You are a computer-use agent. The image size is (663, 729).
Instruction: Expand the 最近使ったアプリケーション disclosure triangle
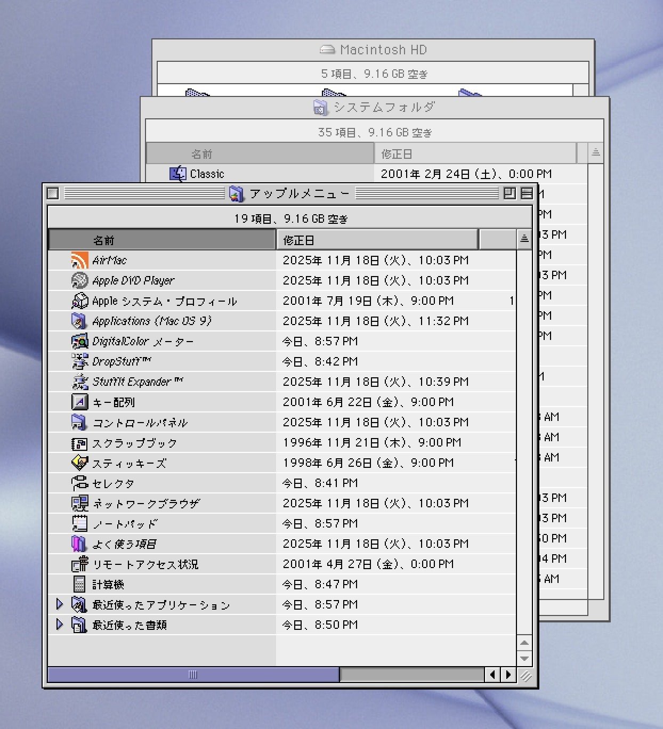pos(60,604)
